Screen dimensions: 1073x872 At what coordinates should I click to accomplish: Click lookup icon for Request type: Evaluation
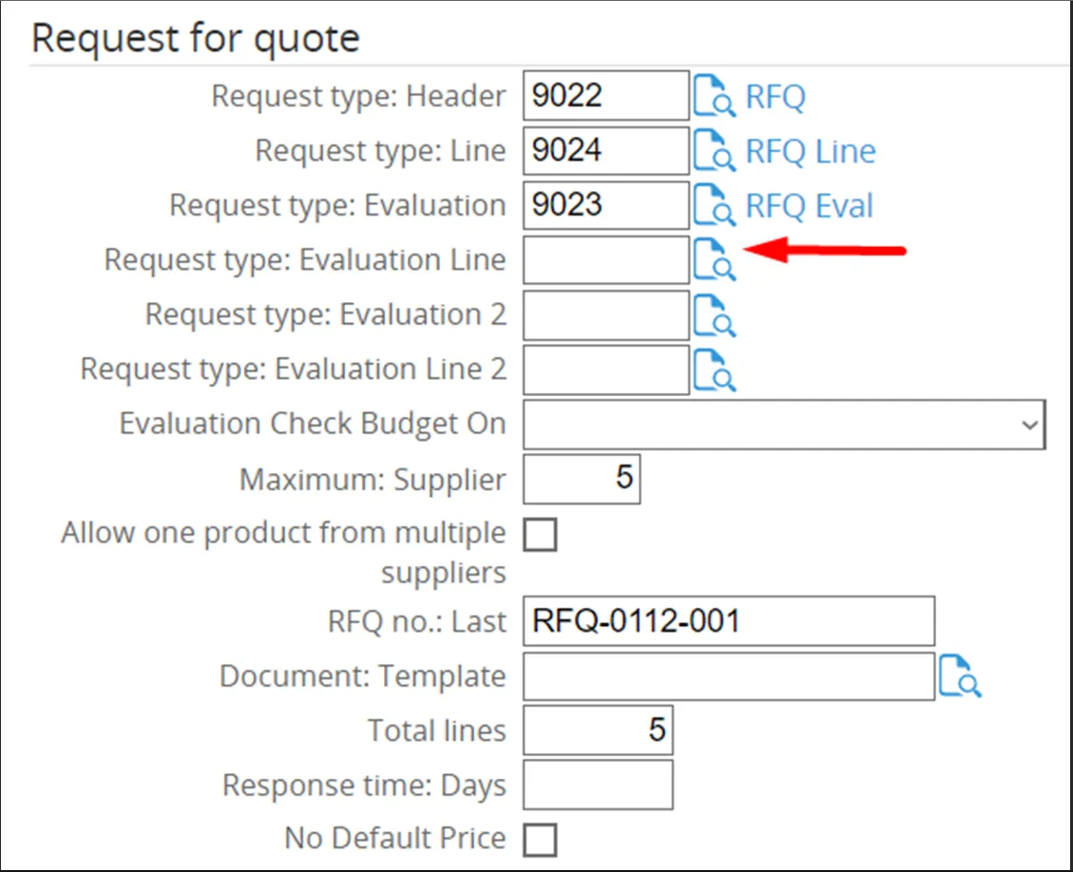[714, 206]
